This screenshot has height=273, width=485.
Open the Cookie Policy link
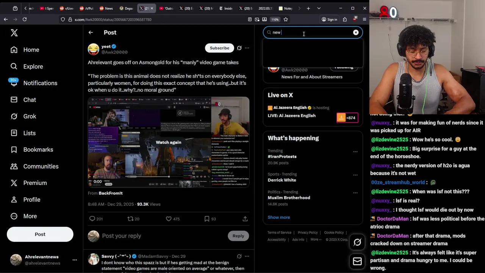334,232
